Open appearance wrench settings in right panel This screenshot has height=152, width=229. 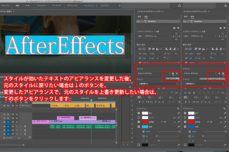[x=225, y=108]
